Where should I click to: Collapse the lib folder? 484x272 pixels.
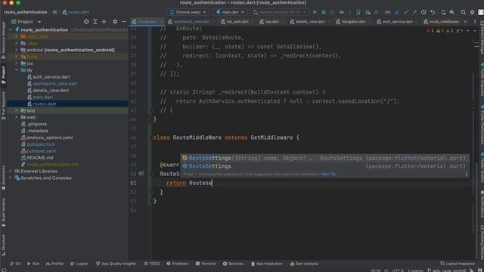click(x=17, y=70)
